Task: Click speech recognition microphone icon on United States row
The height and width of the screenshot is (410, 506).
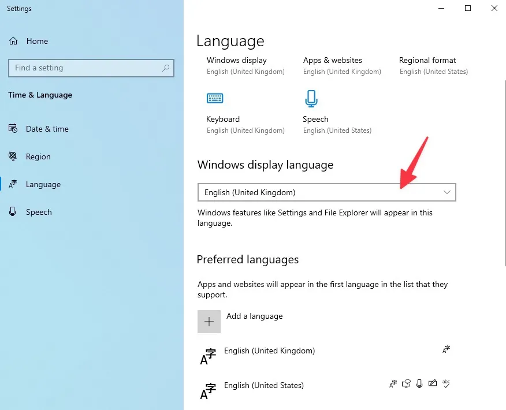Action: point(419,383)
